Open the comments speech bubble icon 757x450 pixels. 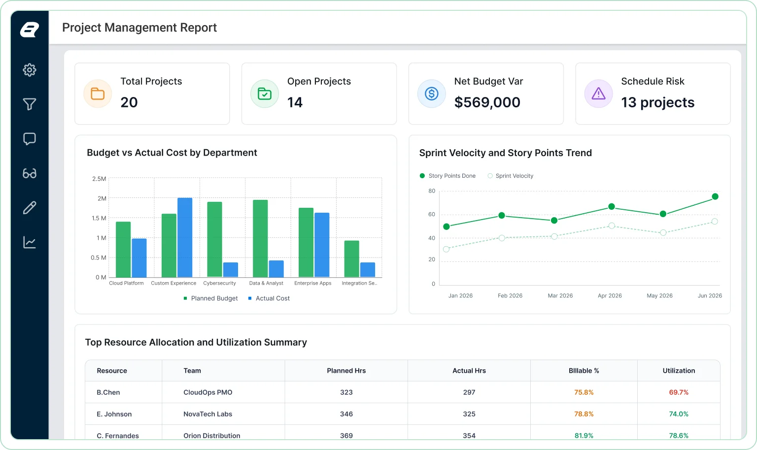(30, 139)
